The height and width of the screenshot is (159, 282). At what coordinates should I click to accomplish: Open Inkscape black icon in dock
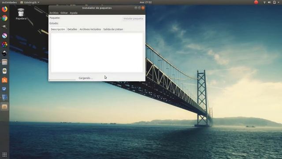[4, 53]
